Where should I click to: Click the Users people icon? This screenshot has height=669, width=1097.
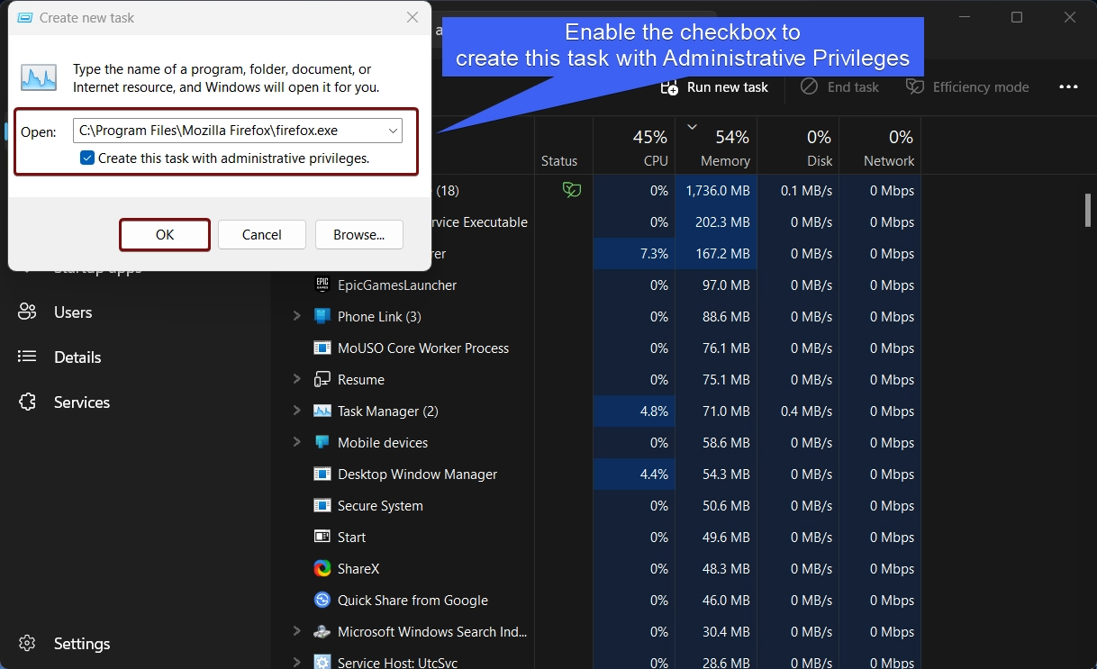click(x=27, y=312)
